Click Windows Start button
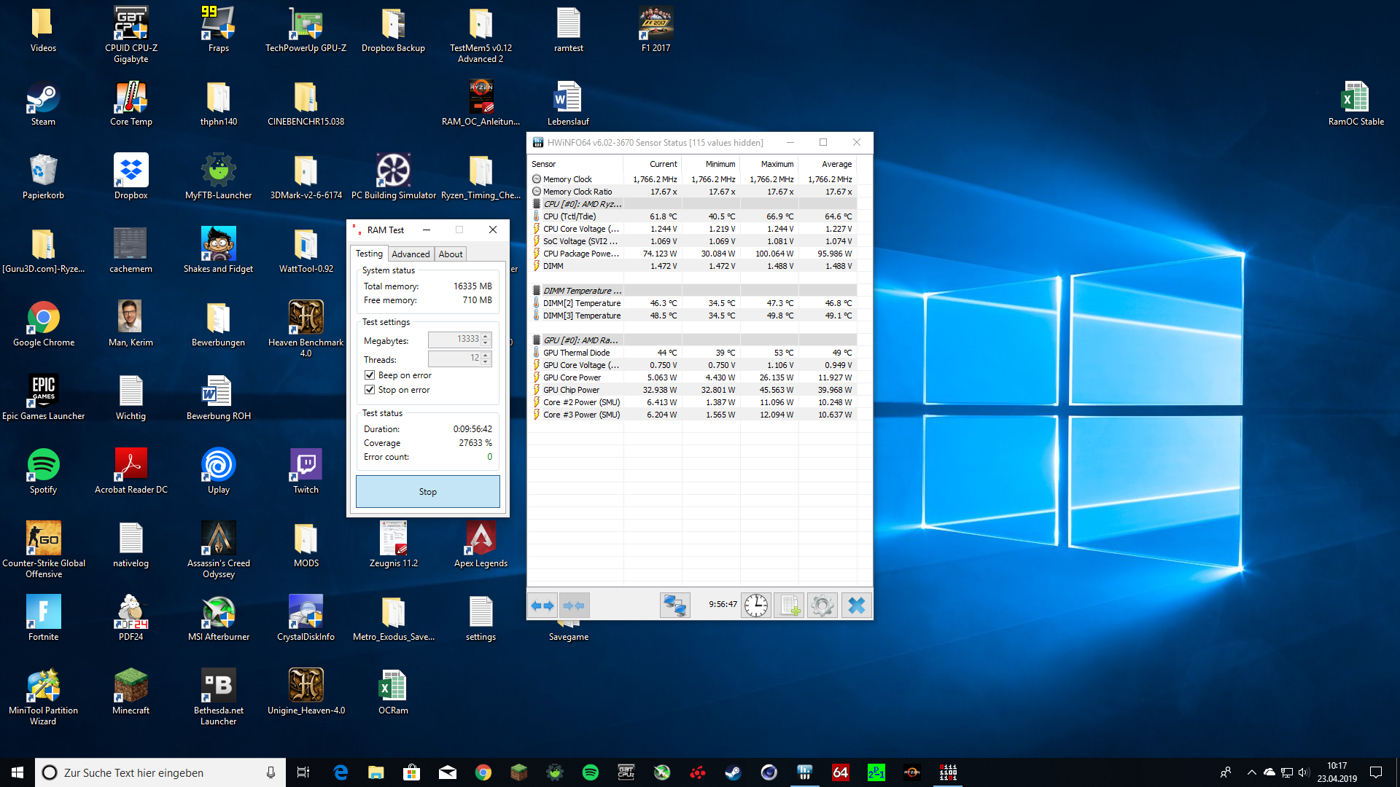 [17, 772]
